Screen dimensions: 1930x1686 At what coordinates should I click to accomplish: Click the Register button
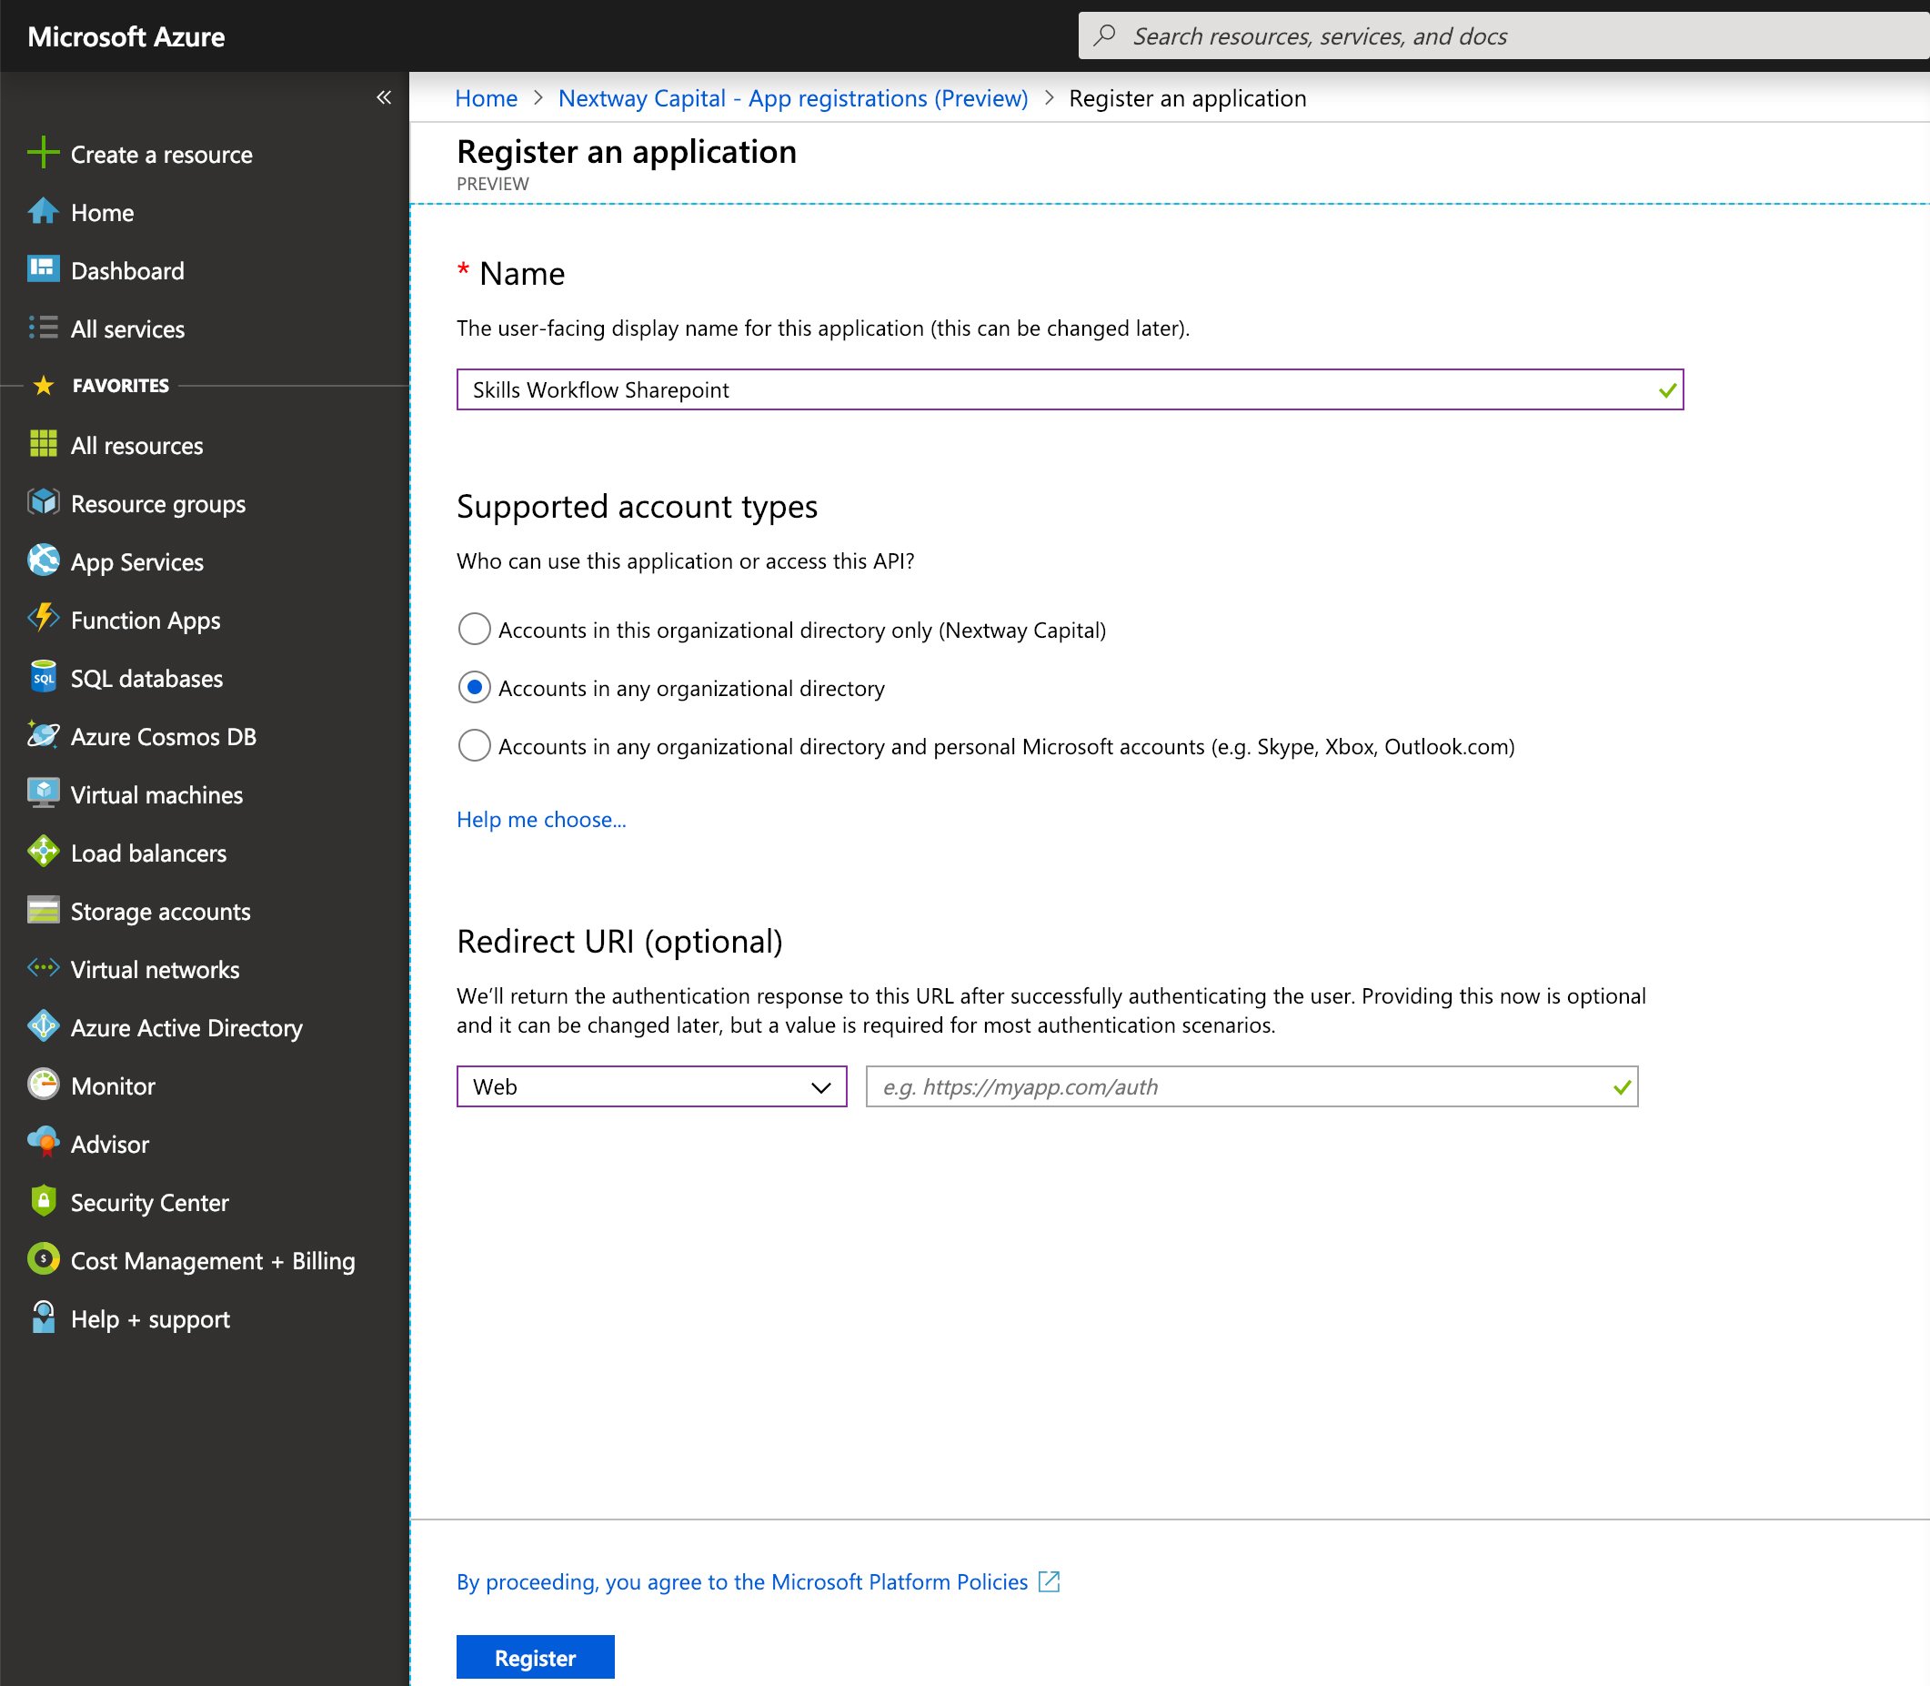coord(534,1658)
